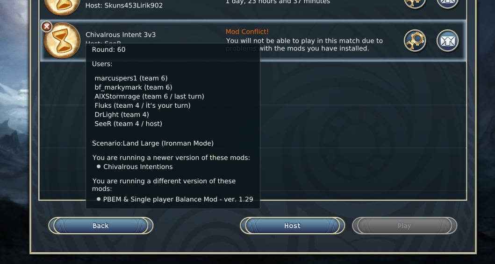Image resolution: width=495 pixels, height=264 pixels.
Task: Click the red X on Chivalrous Intent match
Action: 47,27
